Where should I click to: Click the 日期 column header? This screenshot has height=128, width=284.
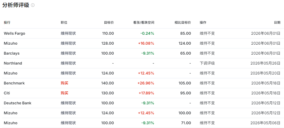(277, 23)
